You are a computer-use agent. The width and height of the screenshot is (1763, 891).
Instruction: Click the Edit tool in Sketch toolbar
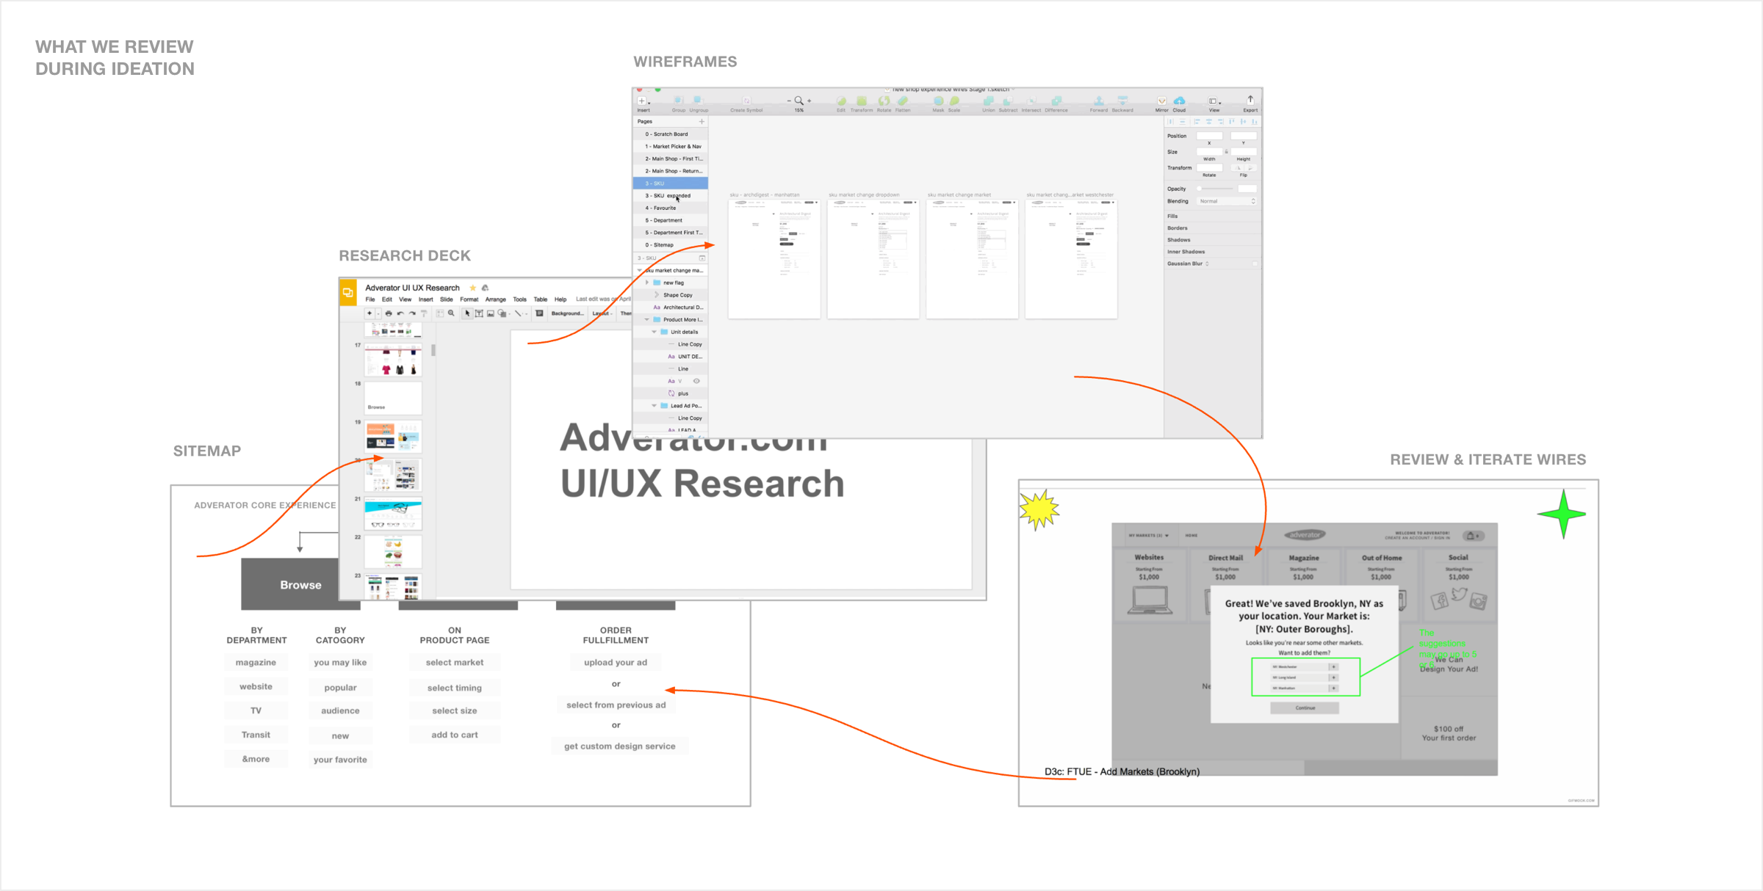841,101
